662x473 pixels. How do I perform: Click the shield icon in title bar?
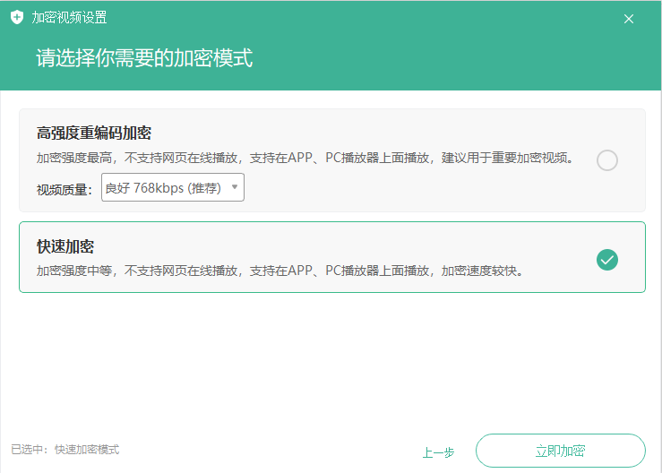tap(17, 18)
